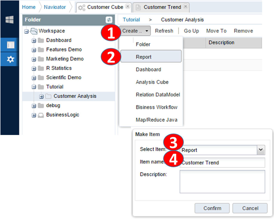
Task: Open the settings gear sidebar icon
Action: (10, 60)
